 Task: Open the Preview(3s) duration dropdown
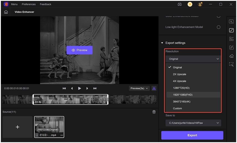pyautogui.click(x=139, y=89)
